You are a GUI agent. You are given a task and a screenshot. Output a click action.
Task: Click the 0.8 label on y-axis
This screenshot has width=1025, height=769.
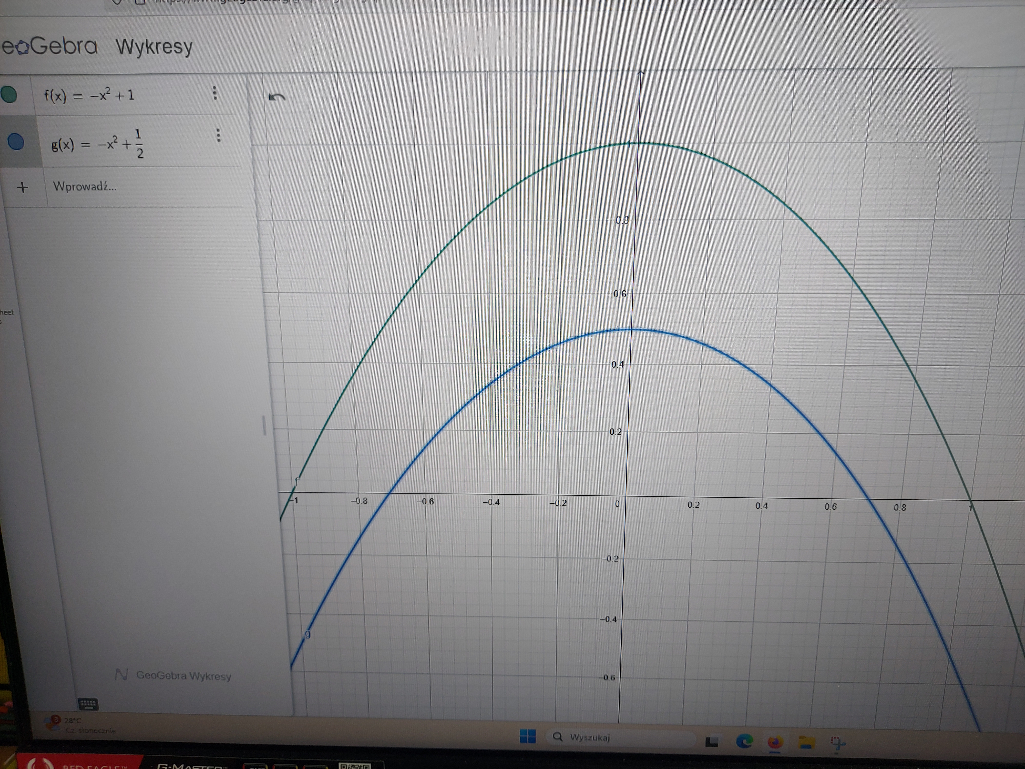(x=622, y=221)
